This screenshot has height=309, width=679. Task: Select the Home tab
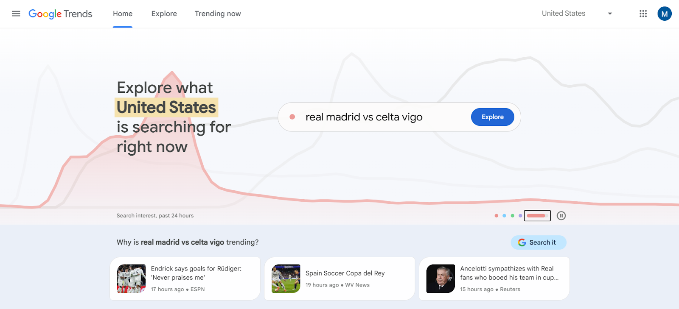pyautogui.click(x=122, y=13)
